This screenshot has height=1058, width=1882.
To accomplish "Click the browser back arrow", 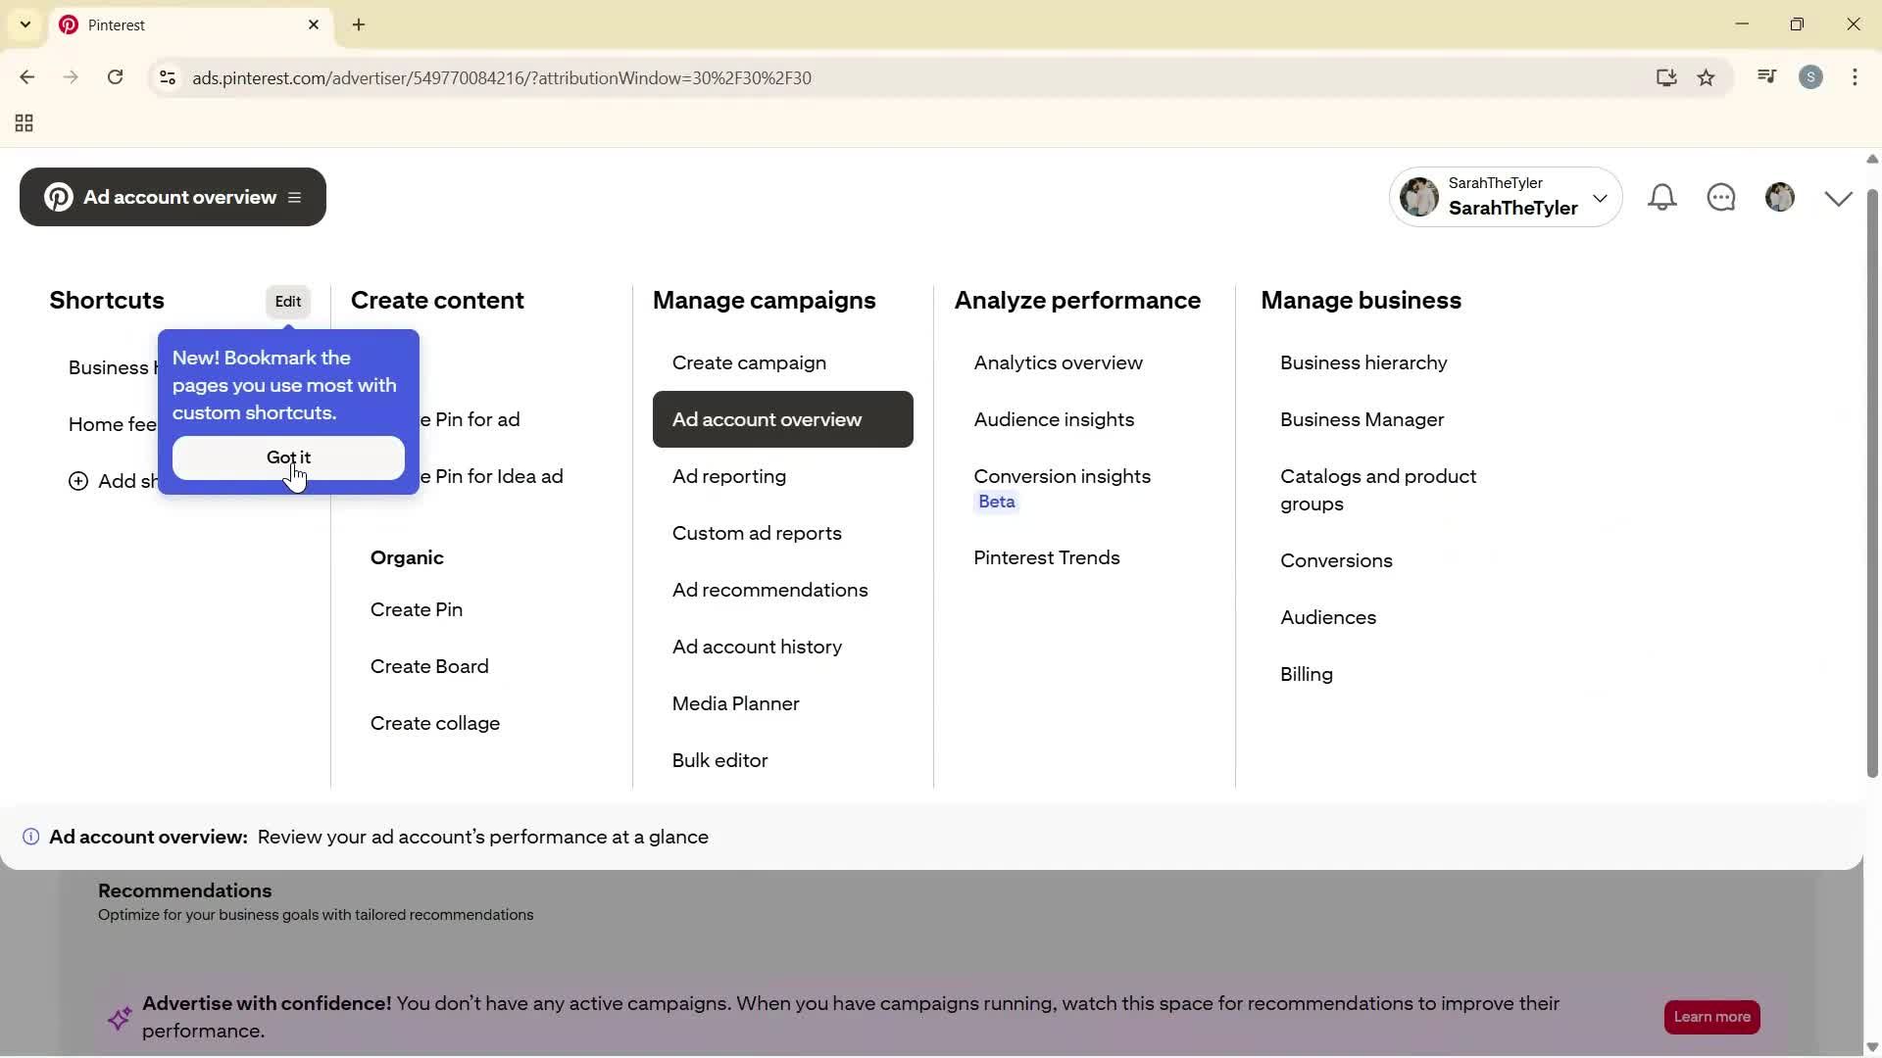I will click(26, 77).
